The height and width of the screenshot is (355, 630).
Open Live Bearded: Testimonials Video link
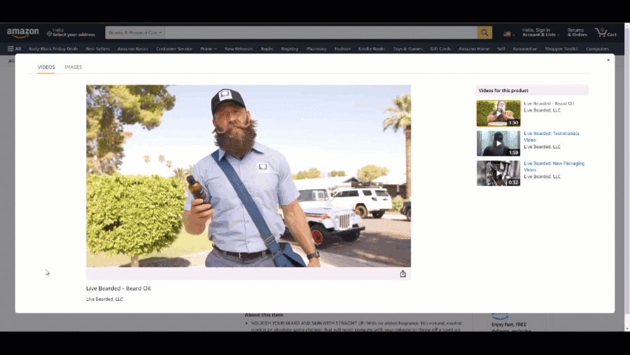click(x=551, y=137)
